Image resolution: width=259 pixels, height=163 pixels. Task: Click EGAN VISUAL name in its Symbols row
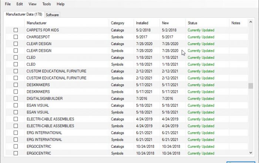click(38, 112)
